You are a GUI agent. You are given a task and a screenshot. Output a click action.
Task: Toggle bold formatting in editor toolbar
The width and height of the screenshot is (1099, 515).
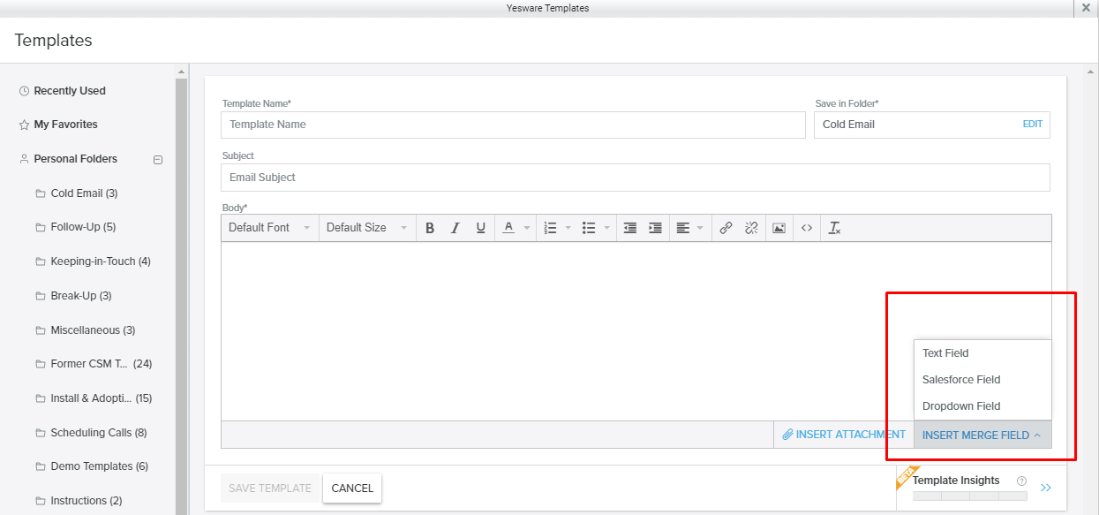pyautogui.click(x=430, y=228)
